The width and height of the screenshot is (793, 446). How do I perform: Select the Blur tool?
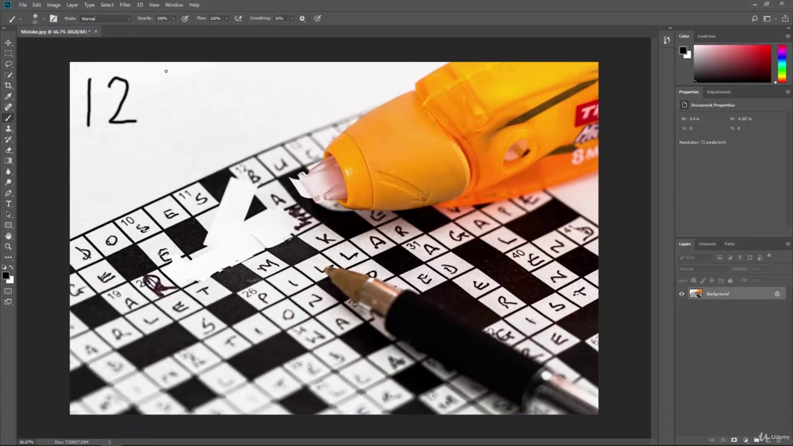tap(9, 172)
